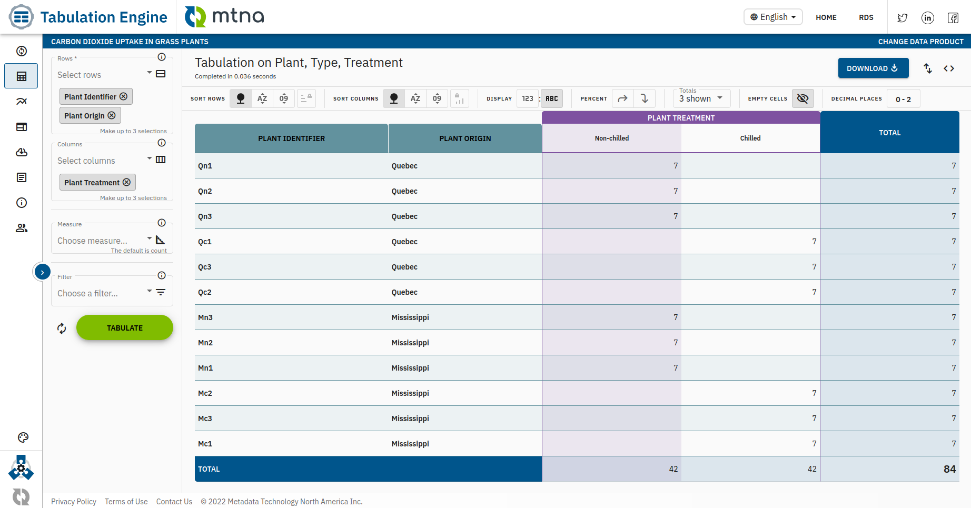Open the data refresh icon at the top of the left sidebar
This screenshot has height=508, width=971.
coord(22,51)
